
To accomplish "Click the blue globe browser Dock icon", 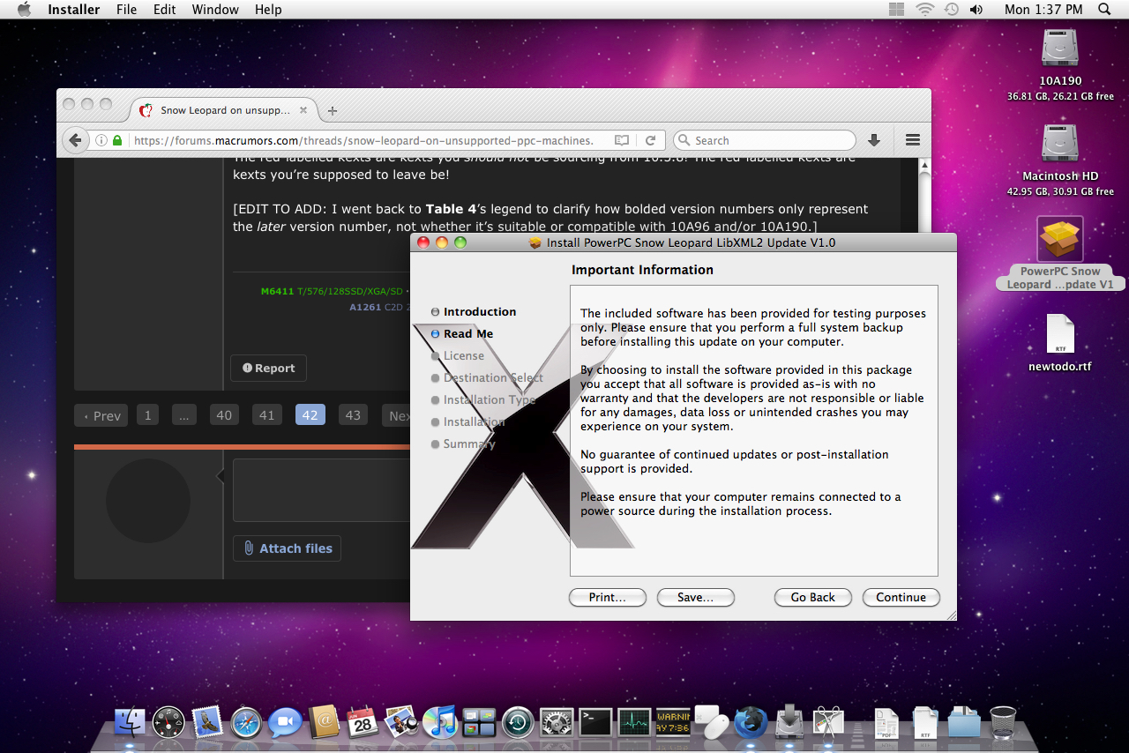I will click(x=751, y=722).
